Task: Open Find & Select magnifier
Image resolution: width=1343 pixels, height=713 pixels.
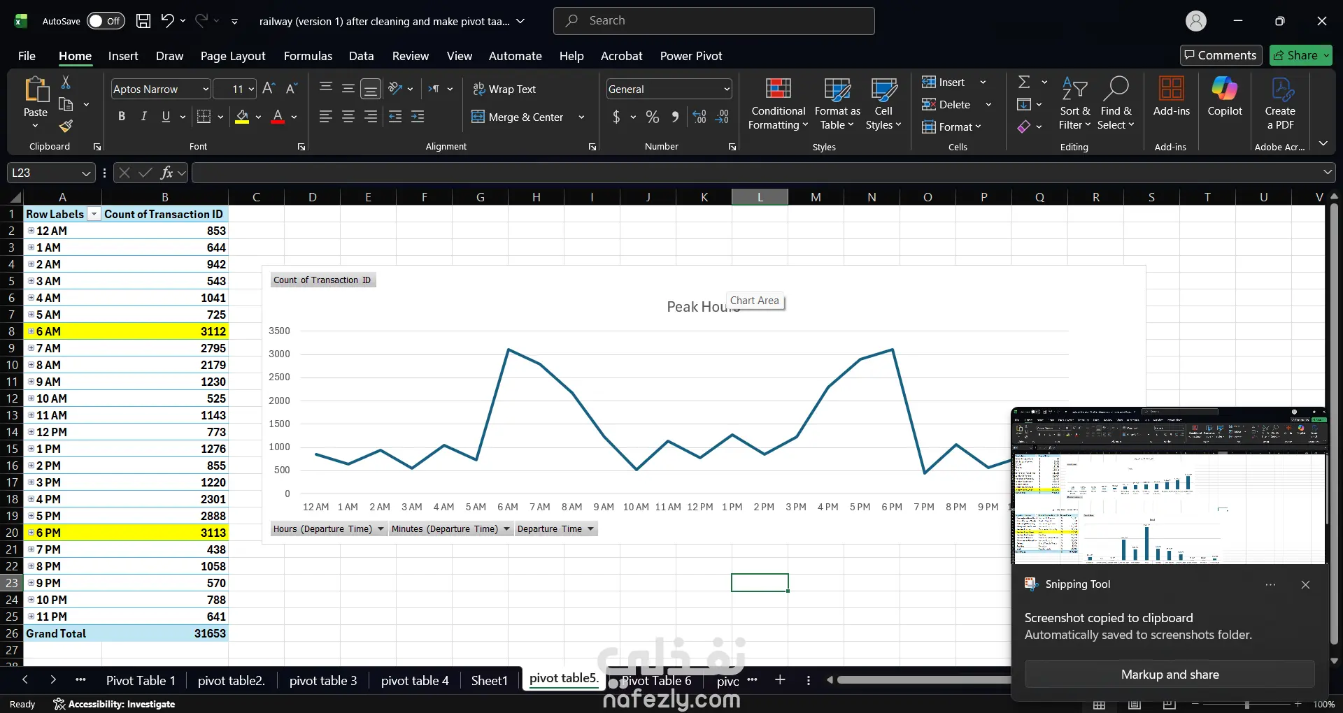Action: 1116,104
